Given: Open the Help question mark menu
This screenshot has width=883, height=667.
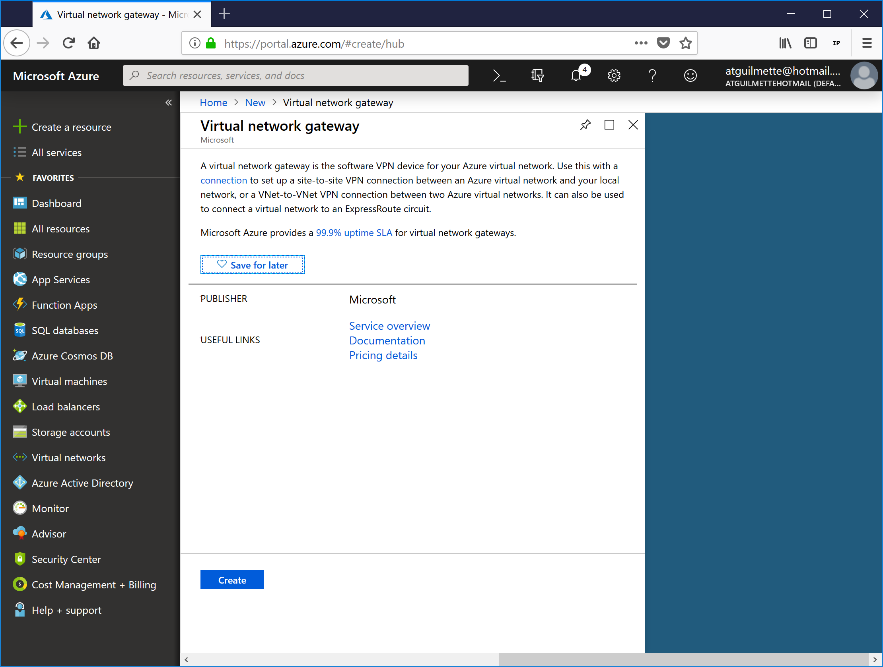Looking at the screenshot, I should click(x=652, y=75).
